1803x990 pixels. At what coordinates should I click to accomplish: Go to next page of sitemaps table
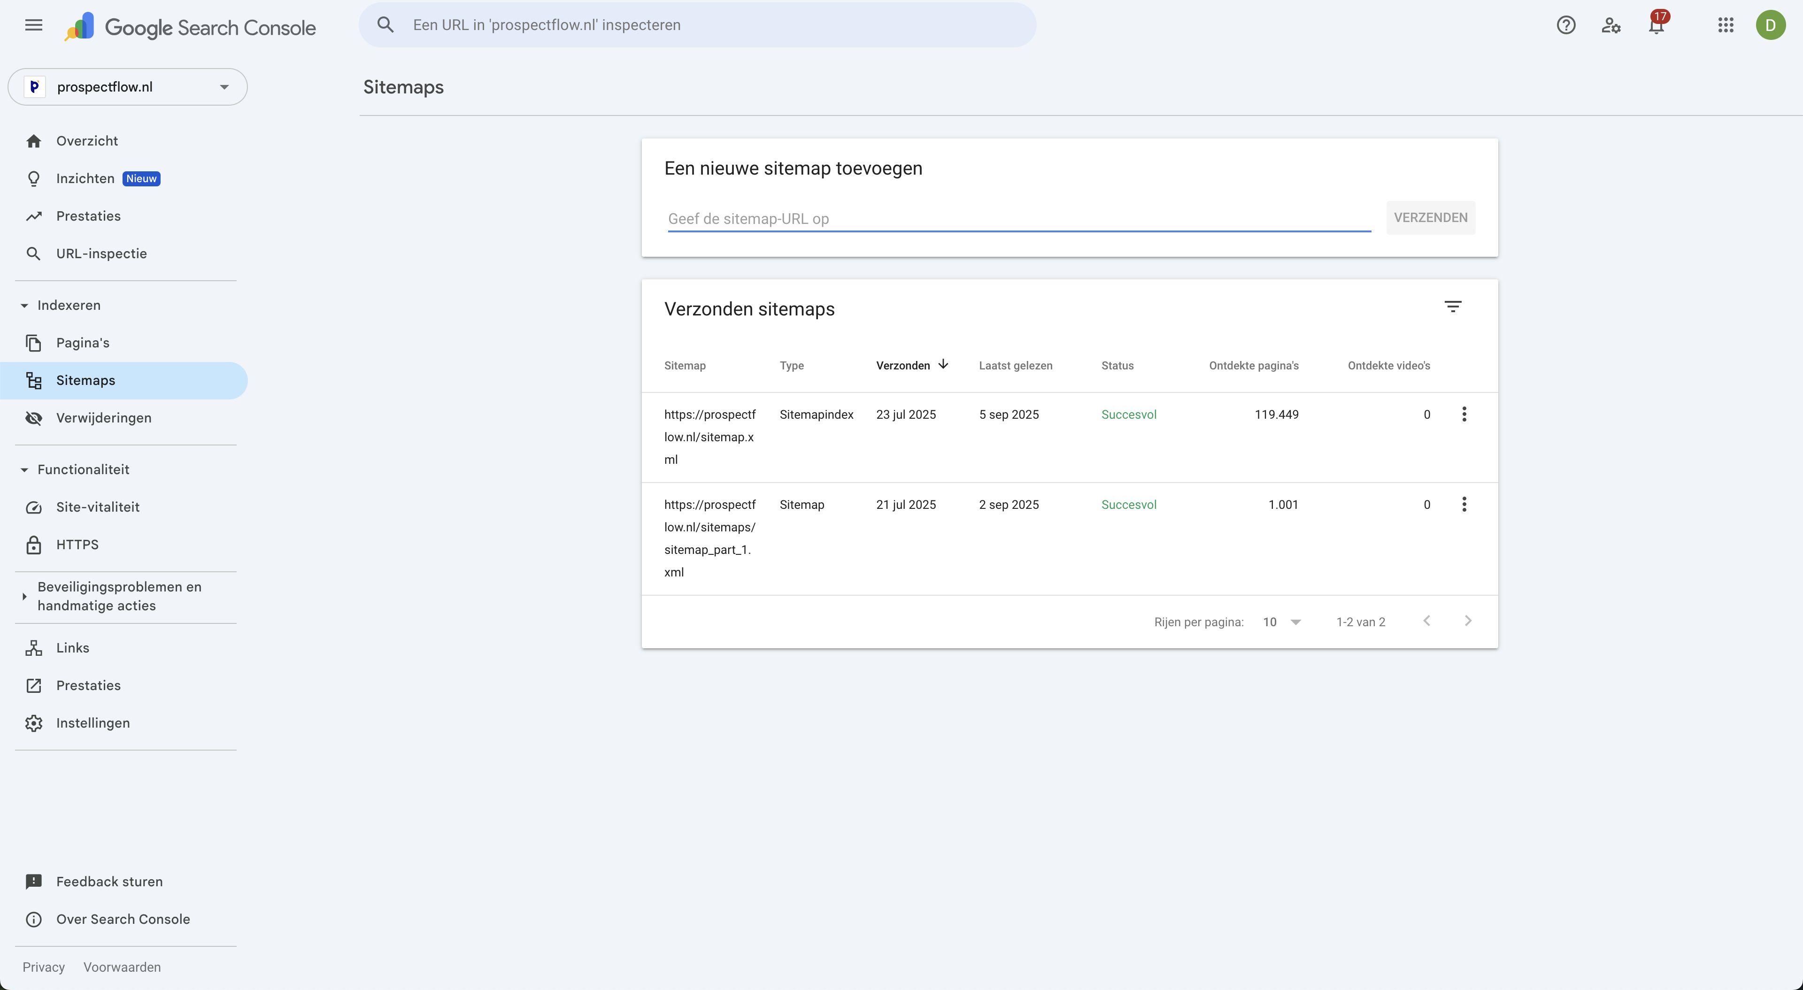(1468, 621)
